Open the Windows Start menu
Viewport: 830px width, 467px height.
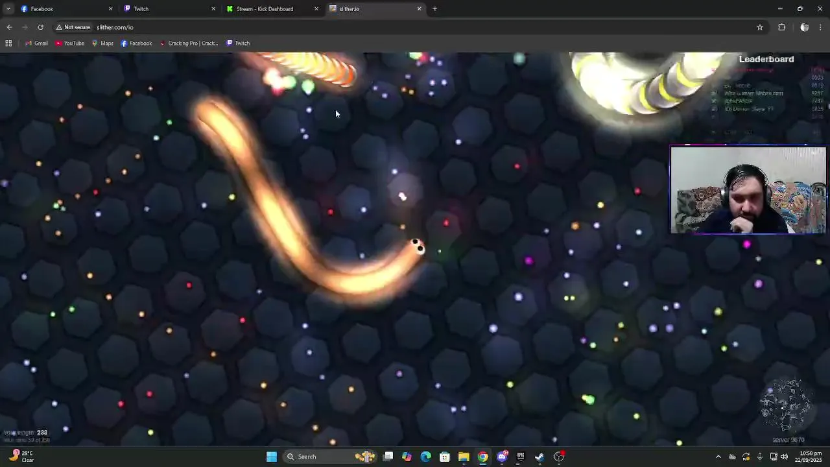272,457
